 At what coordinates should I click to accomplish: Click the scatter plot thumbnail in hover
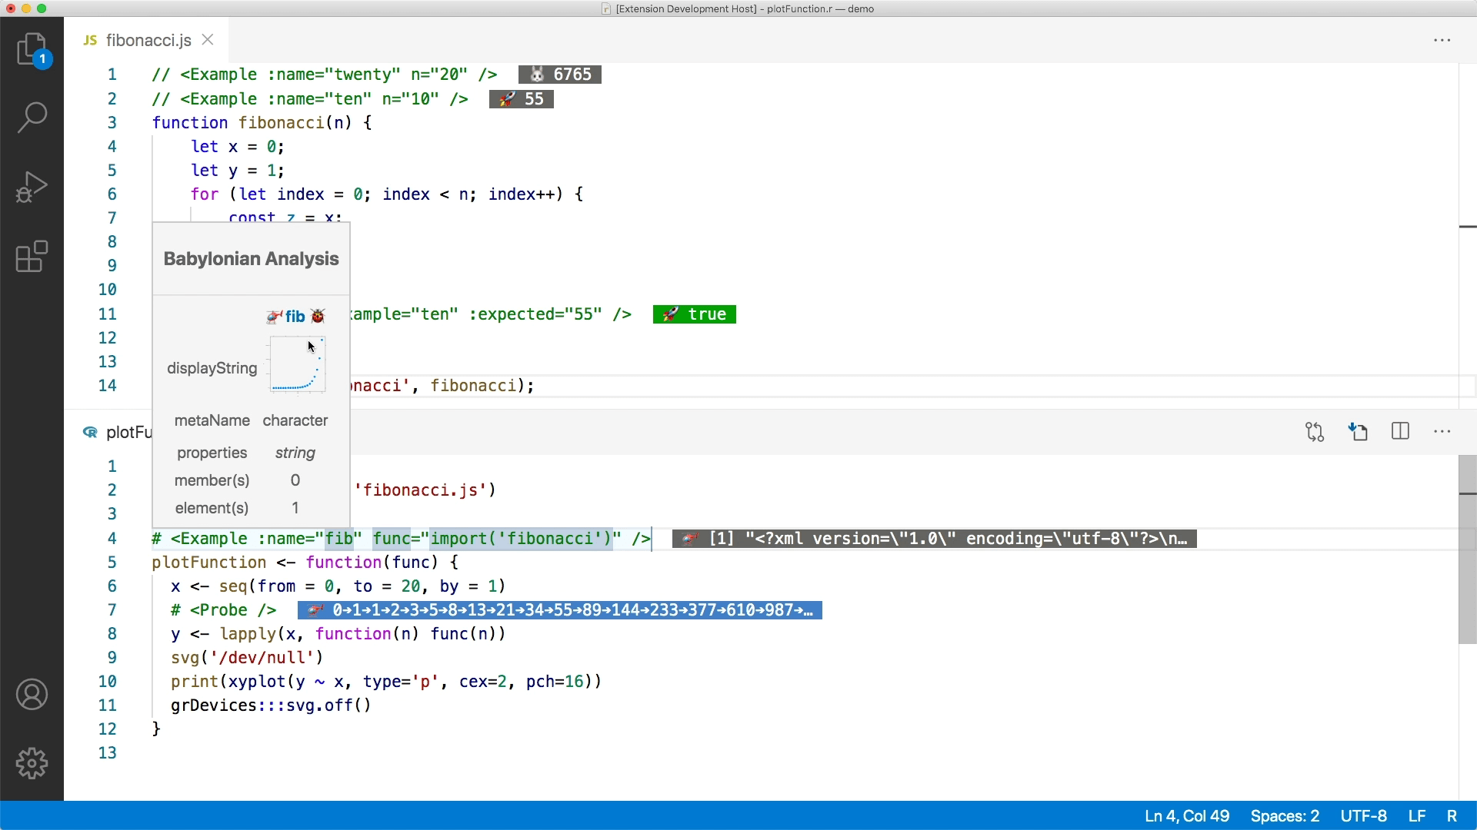(x=298, y=364)
